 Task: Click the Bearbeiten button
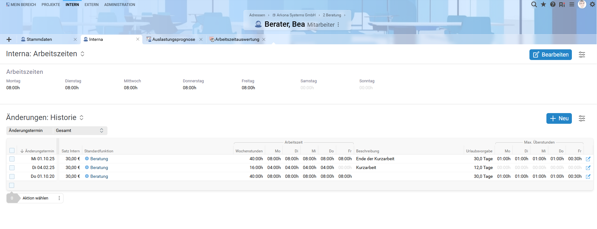550,55
